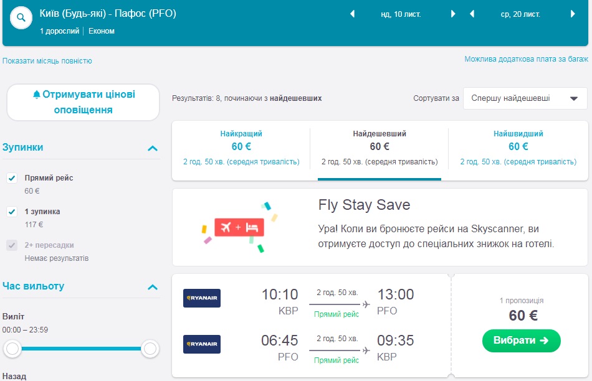592x381 pixels.
Task: Click Отримувати цінові оповіщення alert button
Action: pos(84,102)
